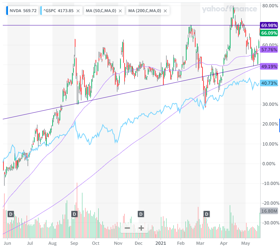The image size is (280, 252).
Task: Click the 30.00% axis label
Action: [x=270, y=104]
